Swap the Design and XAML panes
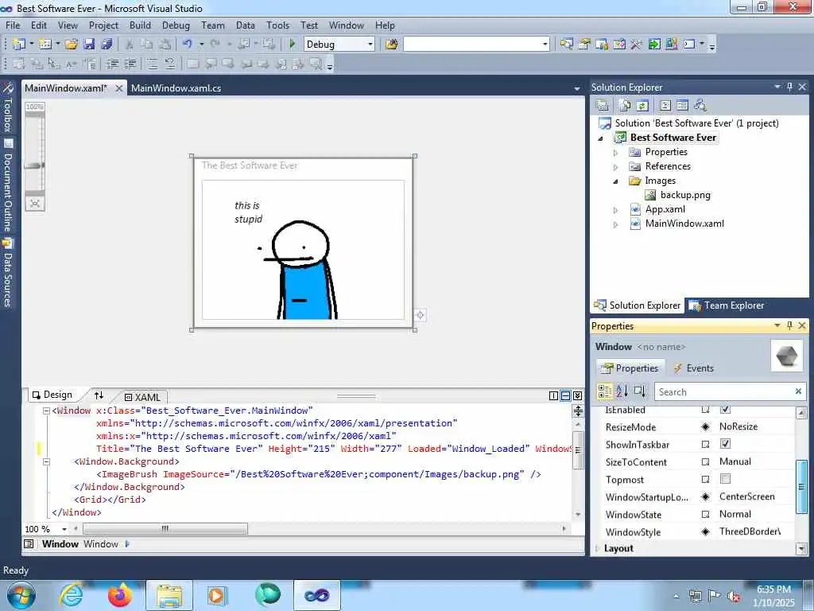814x611 pixels. tap(99, 395)
